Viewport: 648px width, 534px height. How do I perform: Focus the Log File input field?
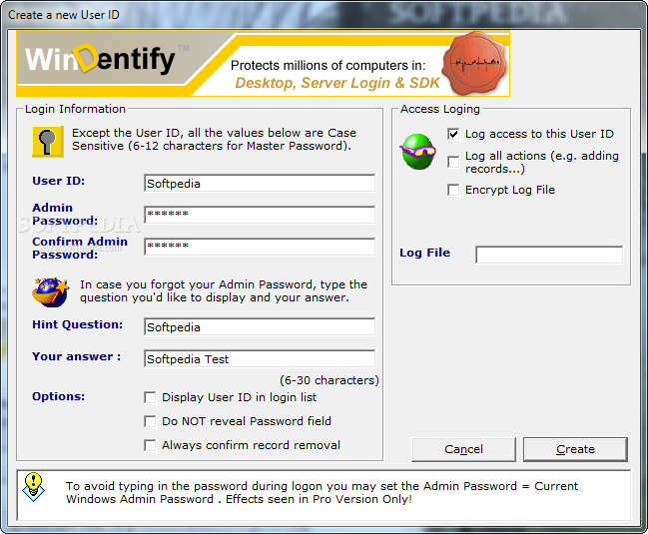[x=549, y=255]
